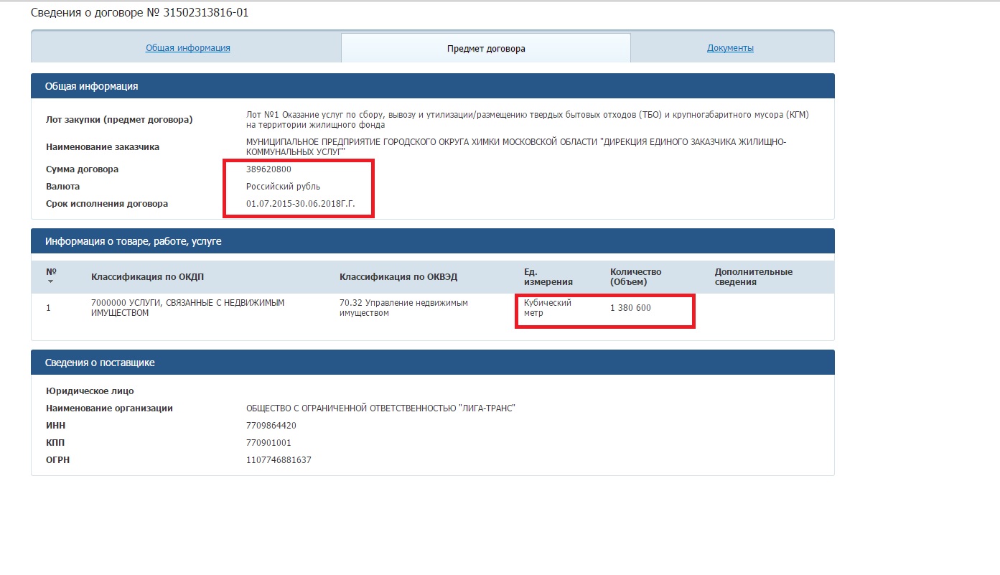Click the cell 70.32 Управление недвижимым имуществом
The height and width of the screenshot is (575, 1000).
point(403,308)
